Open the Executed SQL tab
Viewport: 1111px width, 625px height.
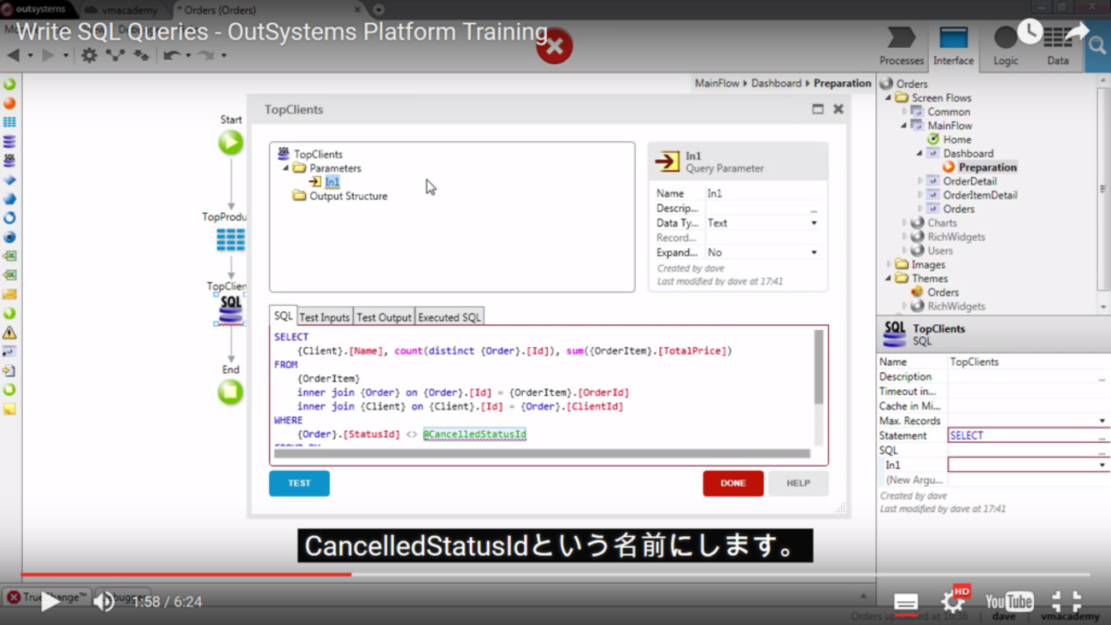(x=450, y=317)
